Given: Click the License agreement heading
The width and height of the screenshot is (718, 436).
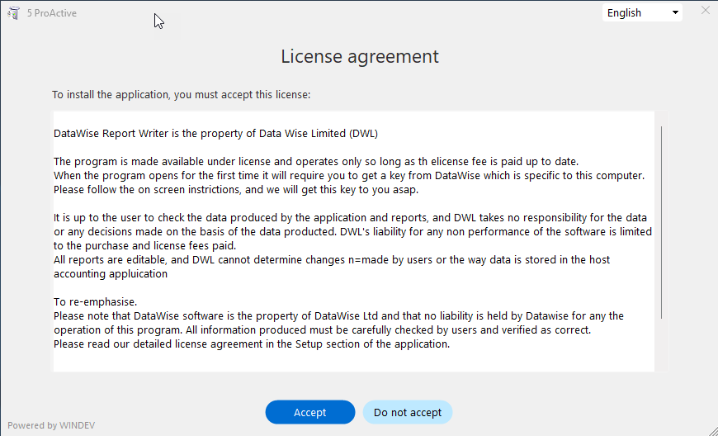Looking at the screenshot, I should [x=360, y=56].
